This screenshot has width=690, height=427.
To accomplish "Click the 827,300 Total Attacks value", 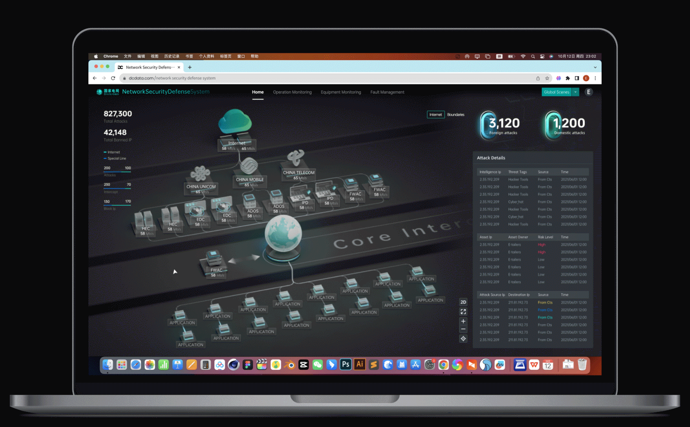I will [118, 114].
